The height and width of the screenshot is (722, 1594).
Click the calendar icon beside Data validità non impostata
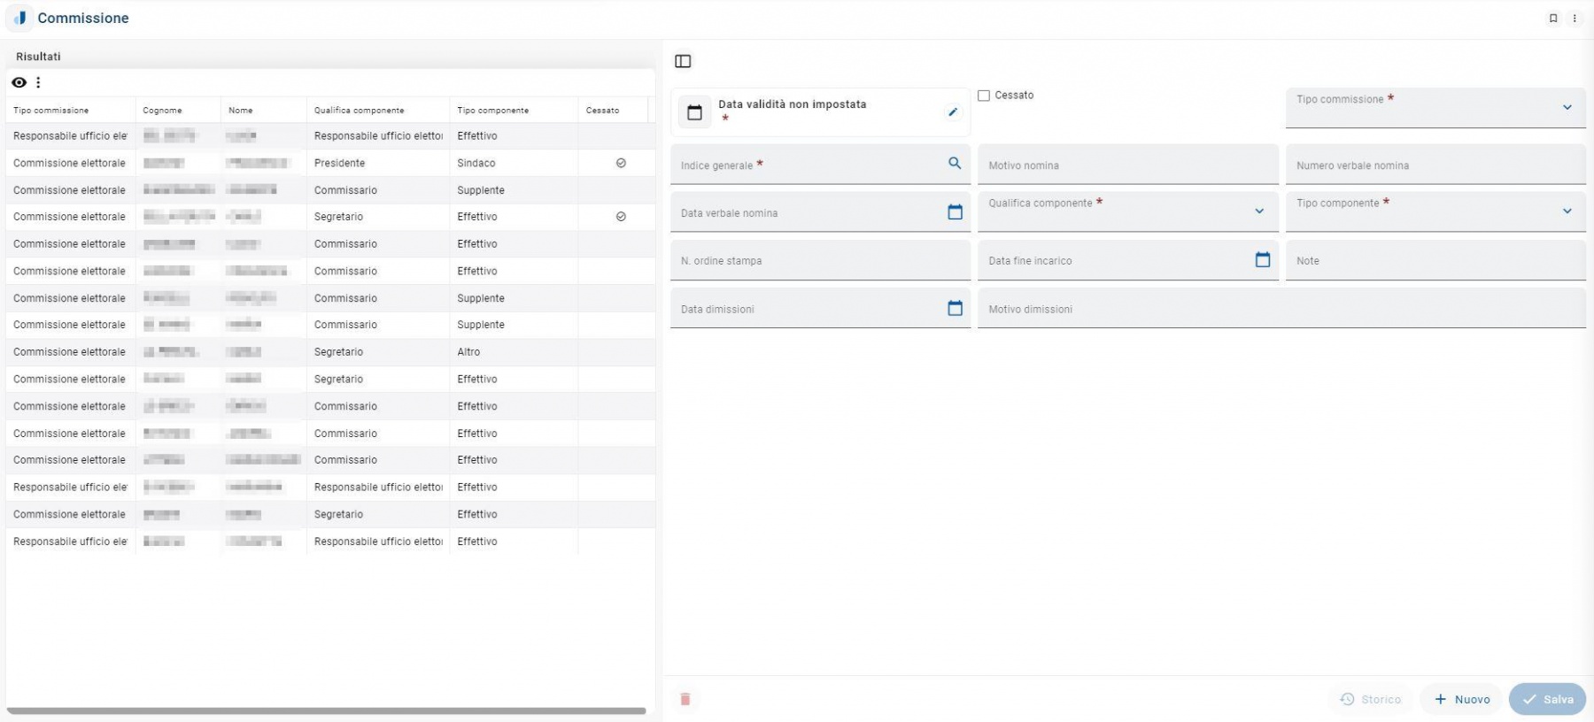click(x=695, y=112)
